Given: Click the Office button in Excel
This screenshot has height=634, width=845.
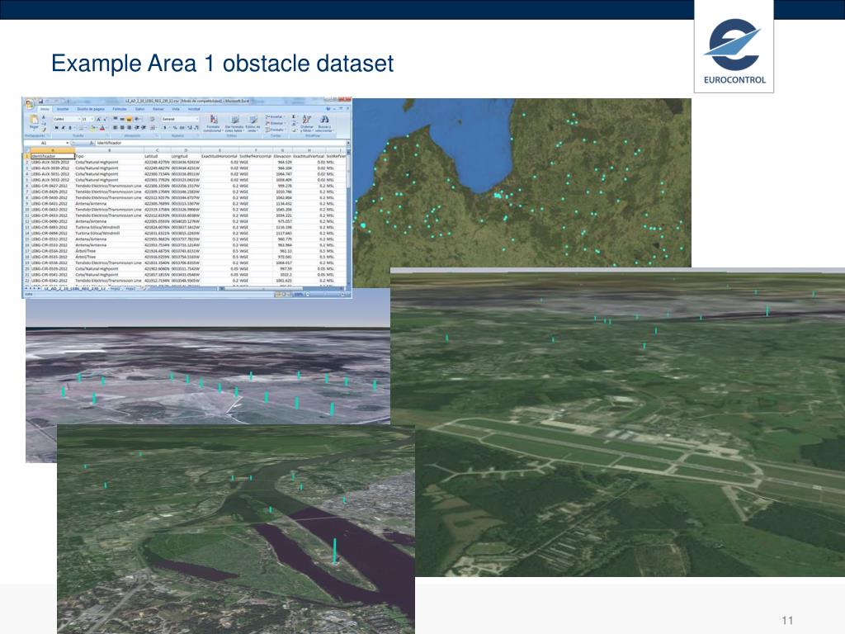Looking at the screenshot, I should (28, 103).
